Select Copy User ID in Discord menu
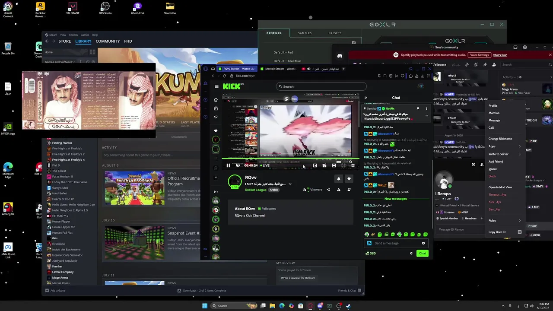The image size is (553, 311). pos(505,232)
